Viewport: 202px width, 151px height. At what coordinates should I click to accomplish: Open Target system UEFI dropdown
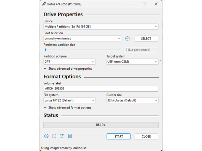click(132, 62)
